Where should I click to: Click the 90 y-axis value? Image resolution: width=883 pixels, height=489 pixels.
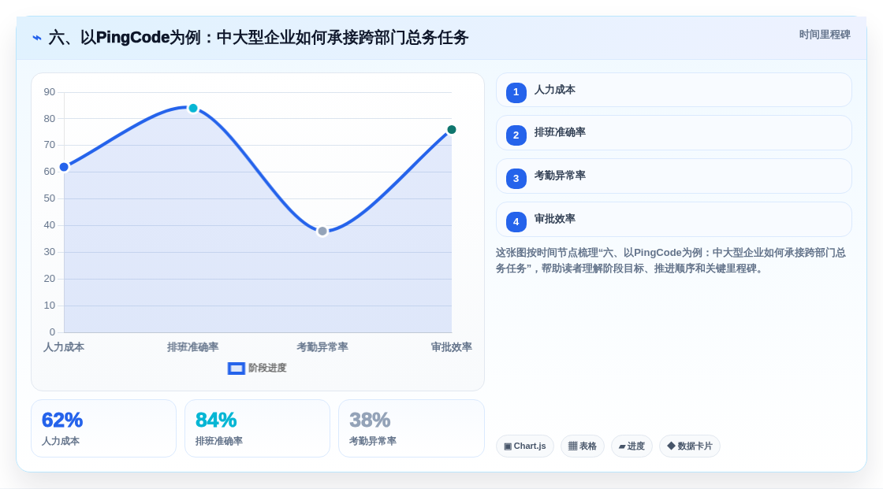[x=50, y=92]
